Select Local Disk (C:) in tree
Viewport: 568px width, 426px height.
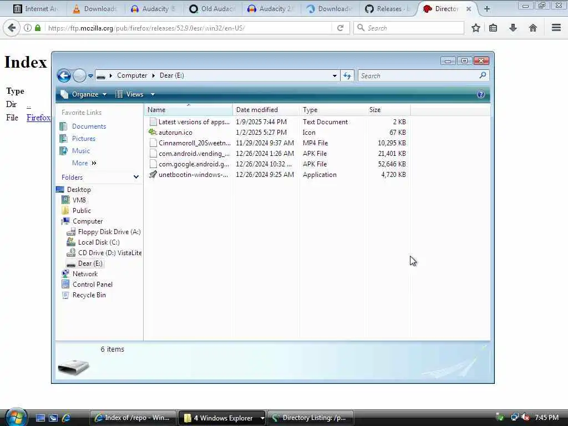[x=99, y=242]
